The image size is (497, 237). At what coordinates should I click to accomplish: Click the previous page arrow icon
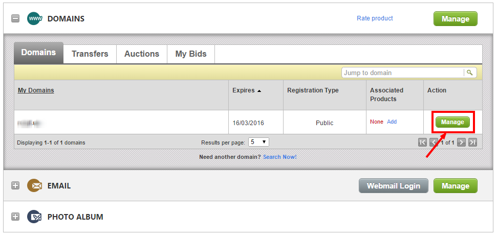(434, 143)
